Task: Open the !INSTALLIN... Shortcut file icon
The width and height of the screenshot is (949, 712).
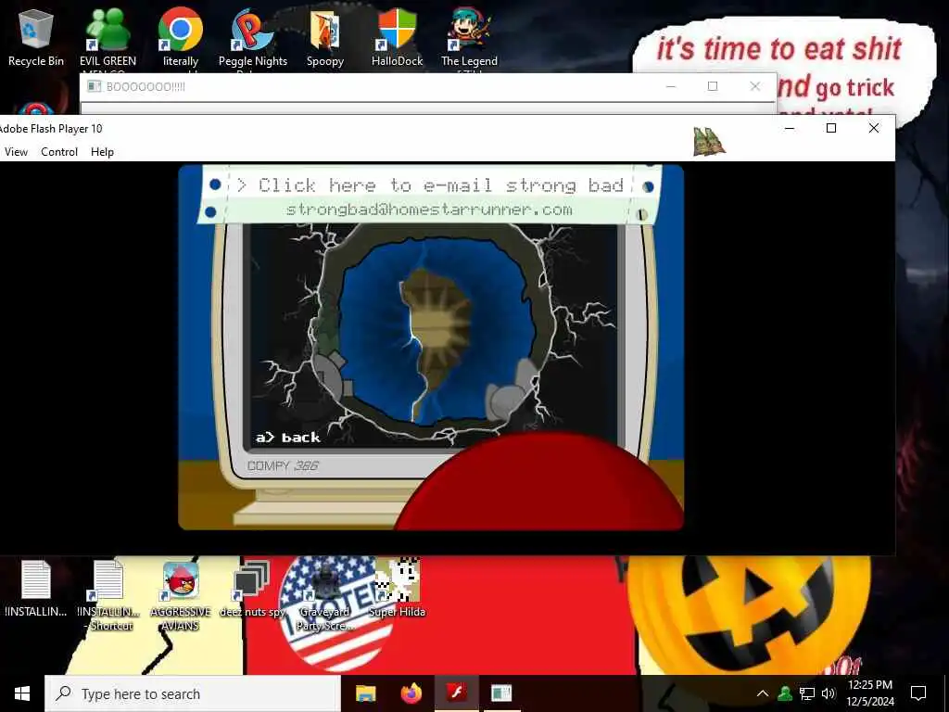Action: (109, 594)
